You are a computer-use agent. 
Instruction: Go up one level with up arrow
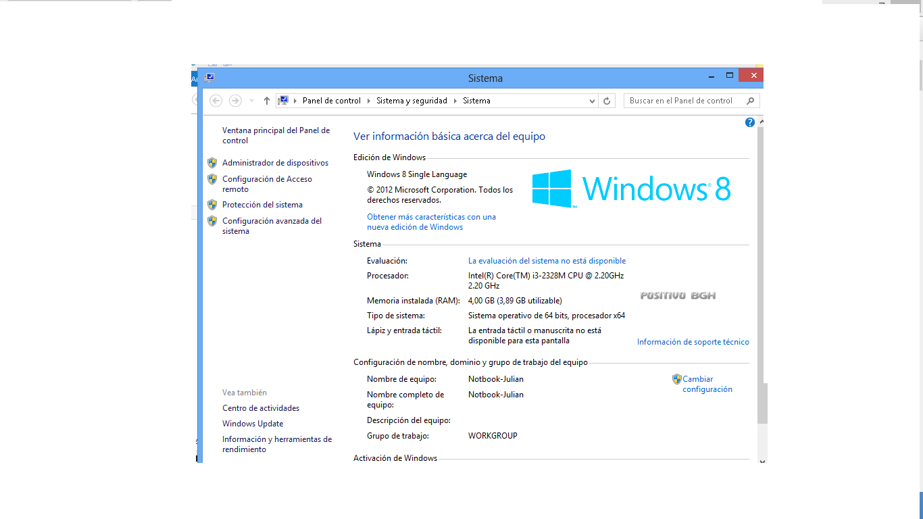point(267,101)
